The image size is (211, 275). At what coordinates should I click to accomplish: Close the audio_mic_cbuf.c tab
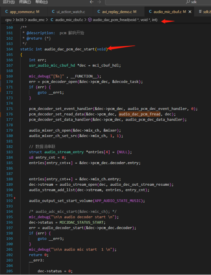190,12
